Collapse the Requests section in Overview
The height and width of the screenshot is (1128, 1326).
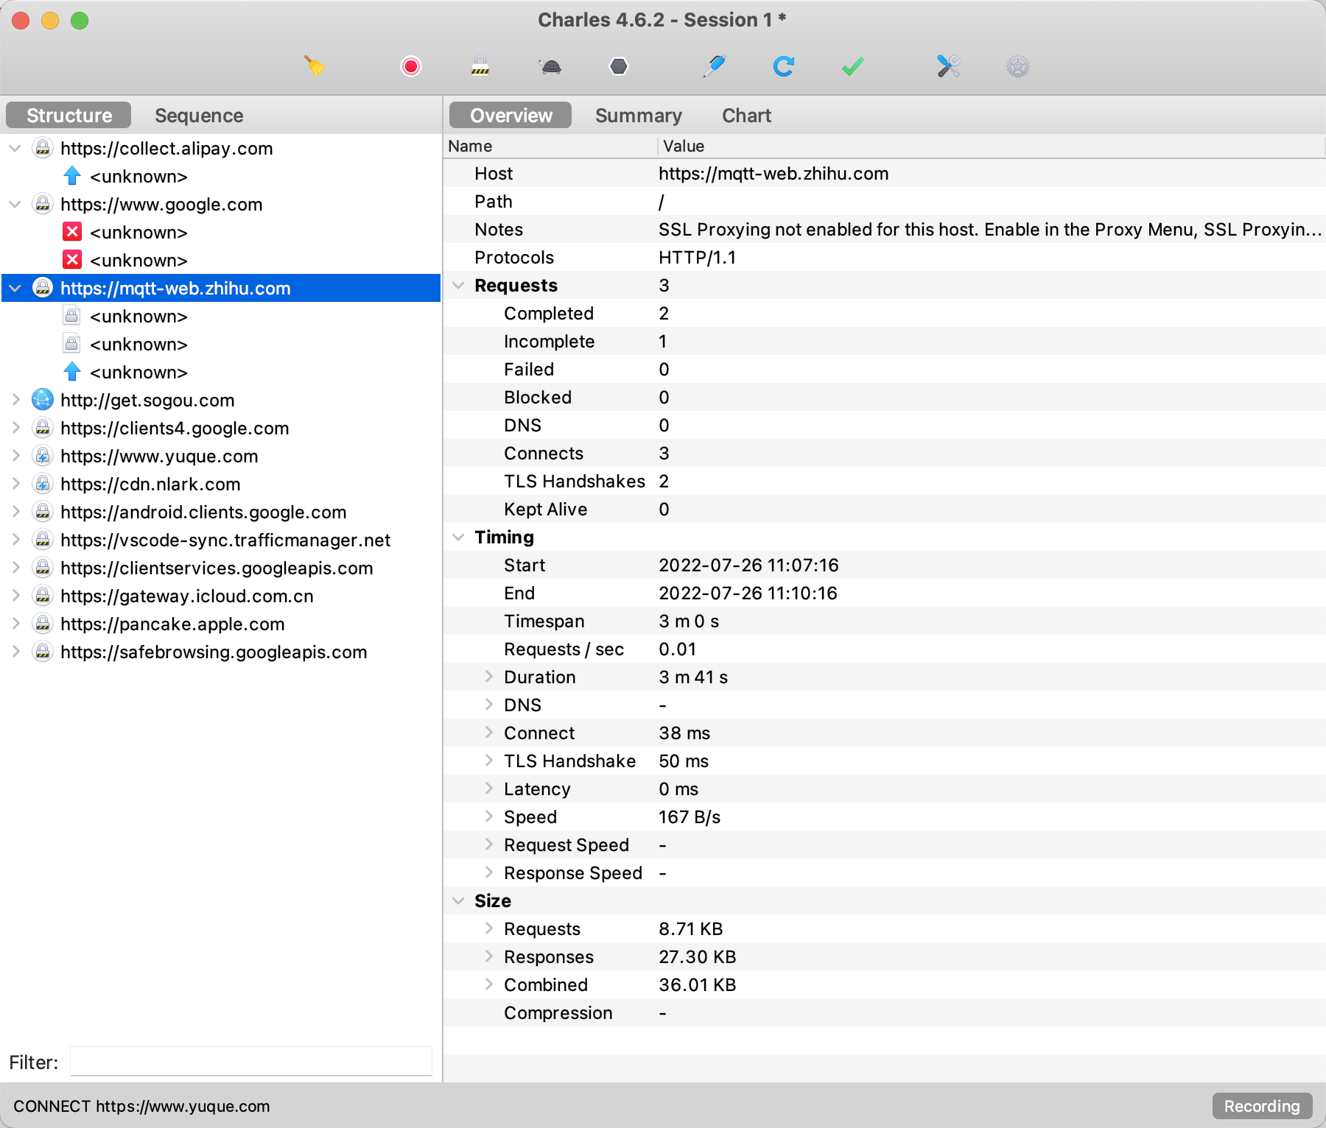click(x=458, y=286)
